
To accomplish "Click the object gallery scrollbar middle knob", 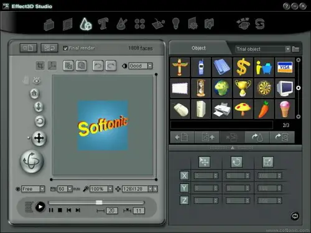I will click(298, 88).
